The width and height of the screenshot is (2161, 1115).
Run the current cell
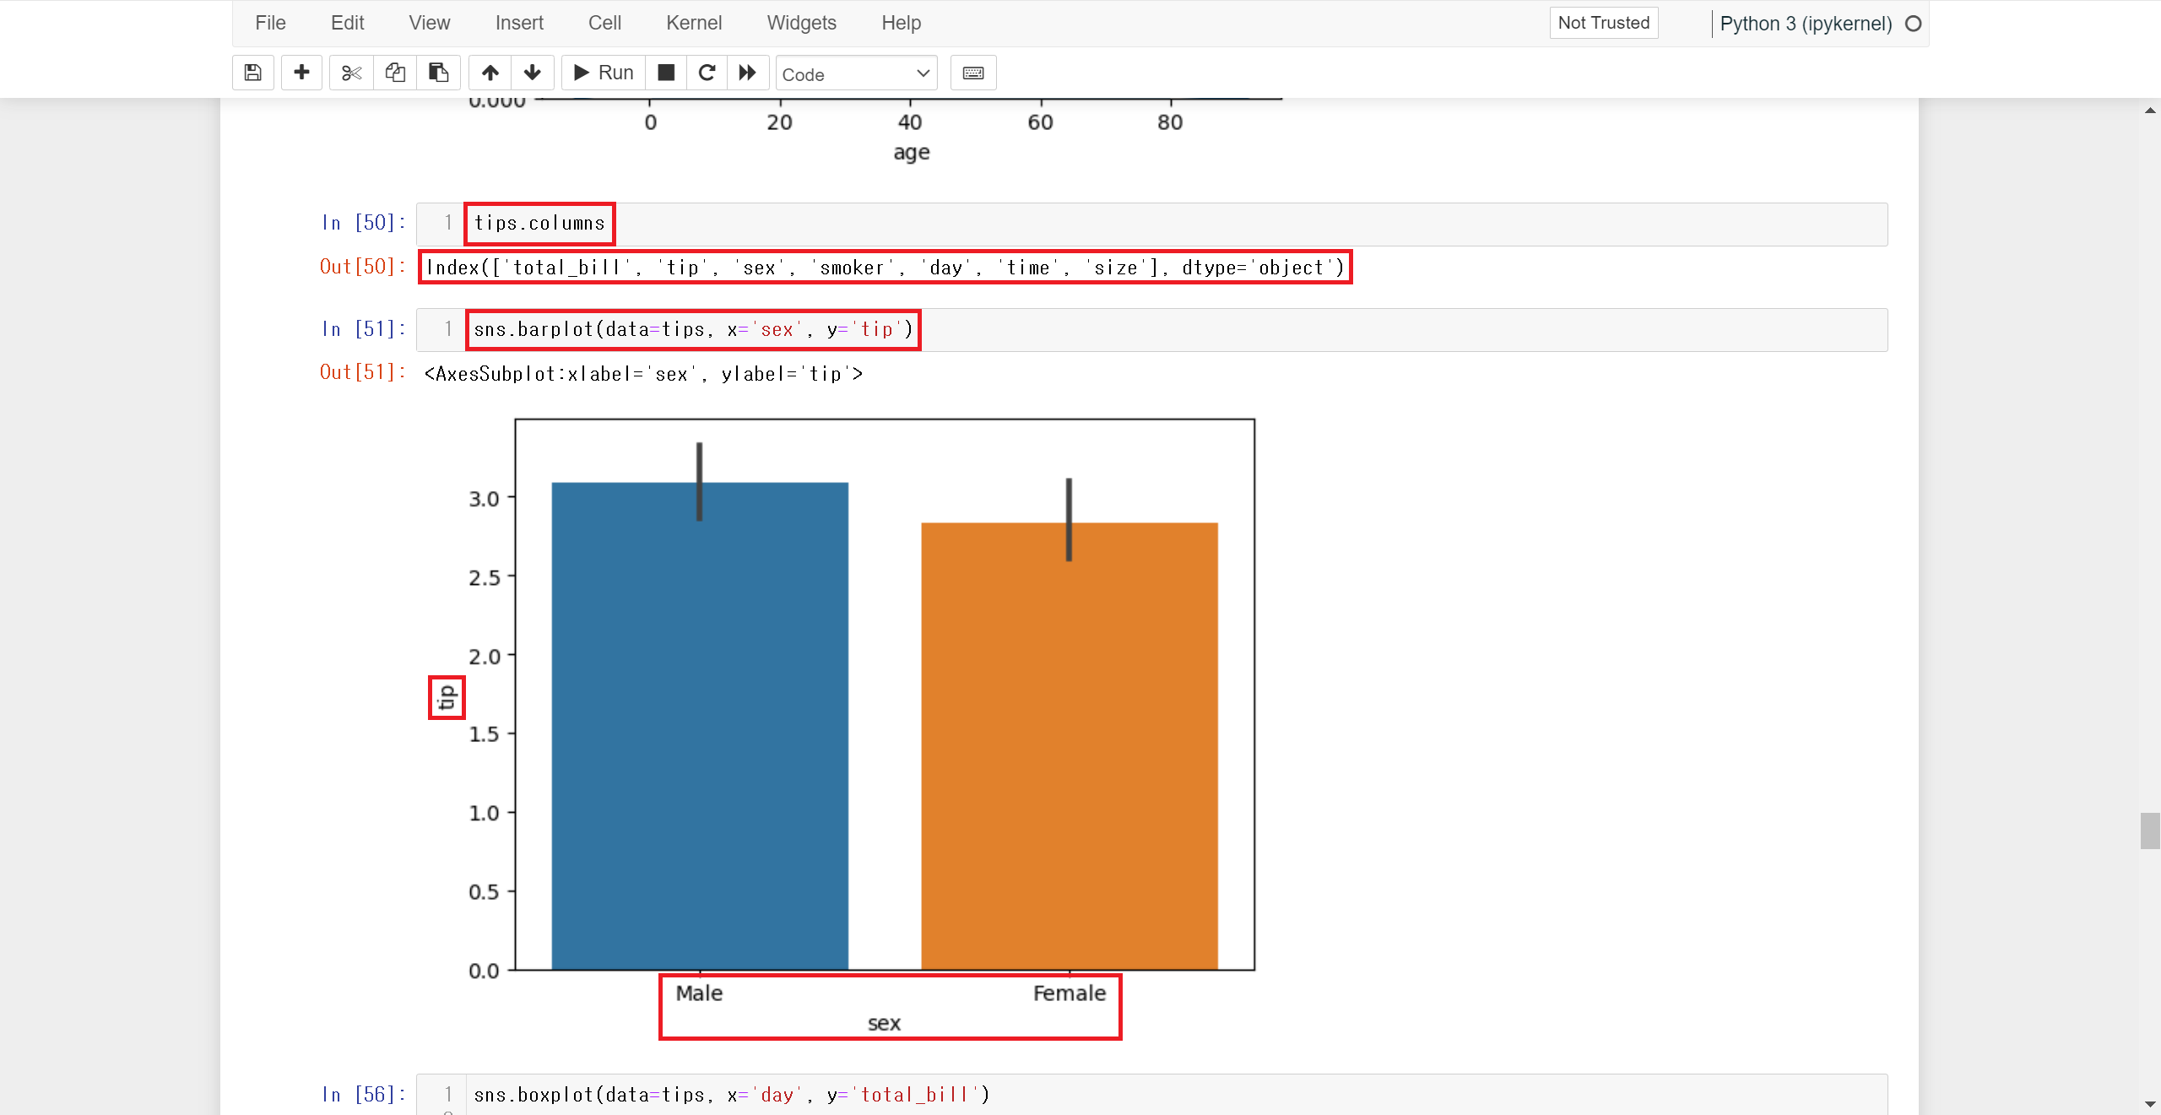coord(604,73)
